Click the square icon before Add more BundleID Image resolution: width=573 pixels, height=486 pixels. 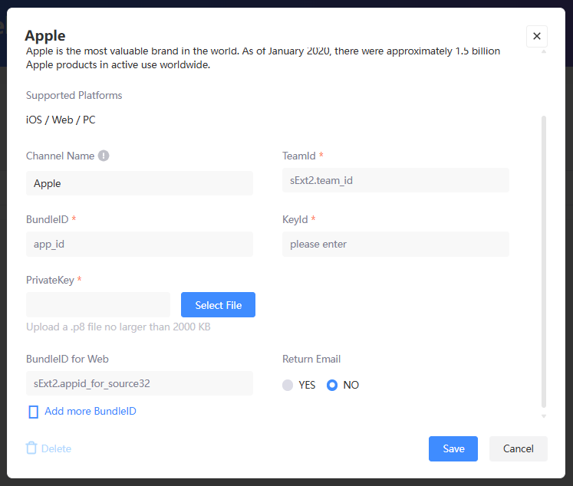pos(33,412)
